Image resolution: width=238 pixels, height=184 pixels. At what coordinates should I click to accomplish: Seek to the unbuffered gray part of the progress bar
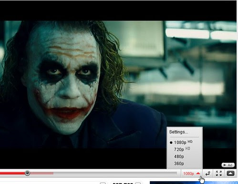pyautogui.click(x=115, y=173)
